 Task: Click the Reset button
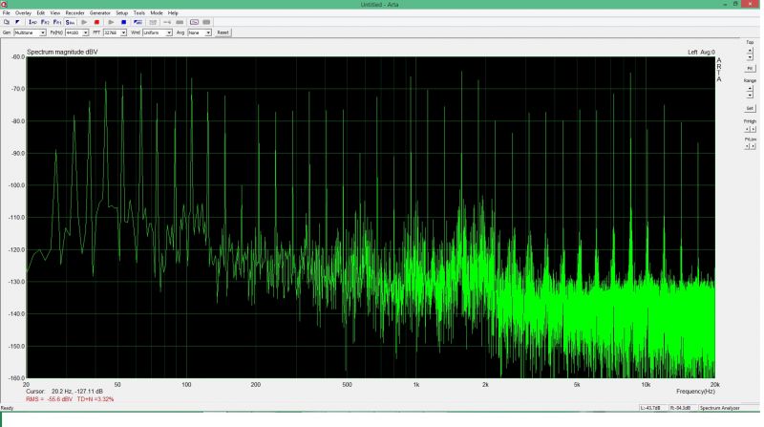click(223, 32)
